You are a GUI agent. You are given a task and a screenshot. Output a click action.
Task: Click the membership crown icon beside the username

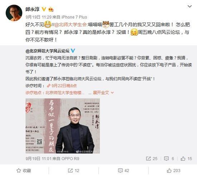51,9
